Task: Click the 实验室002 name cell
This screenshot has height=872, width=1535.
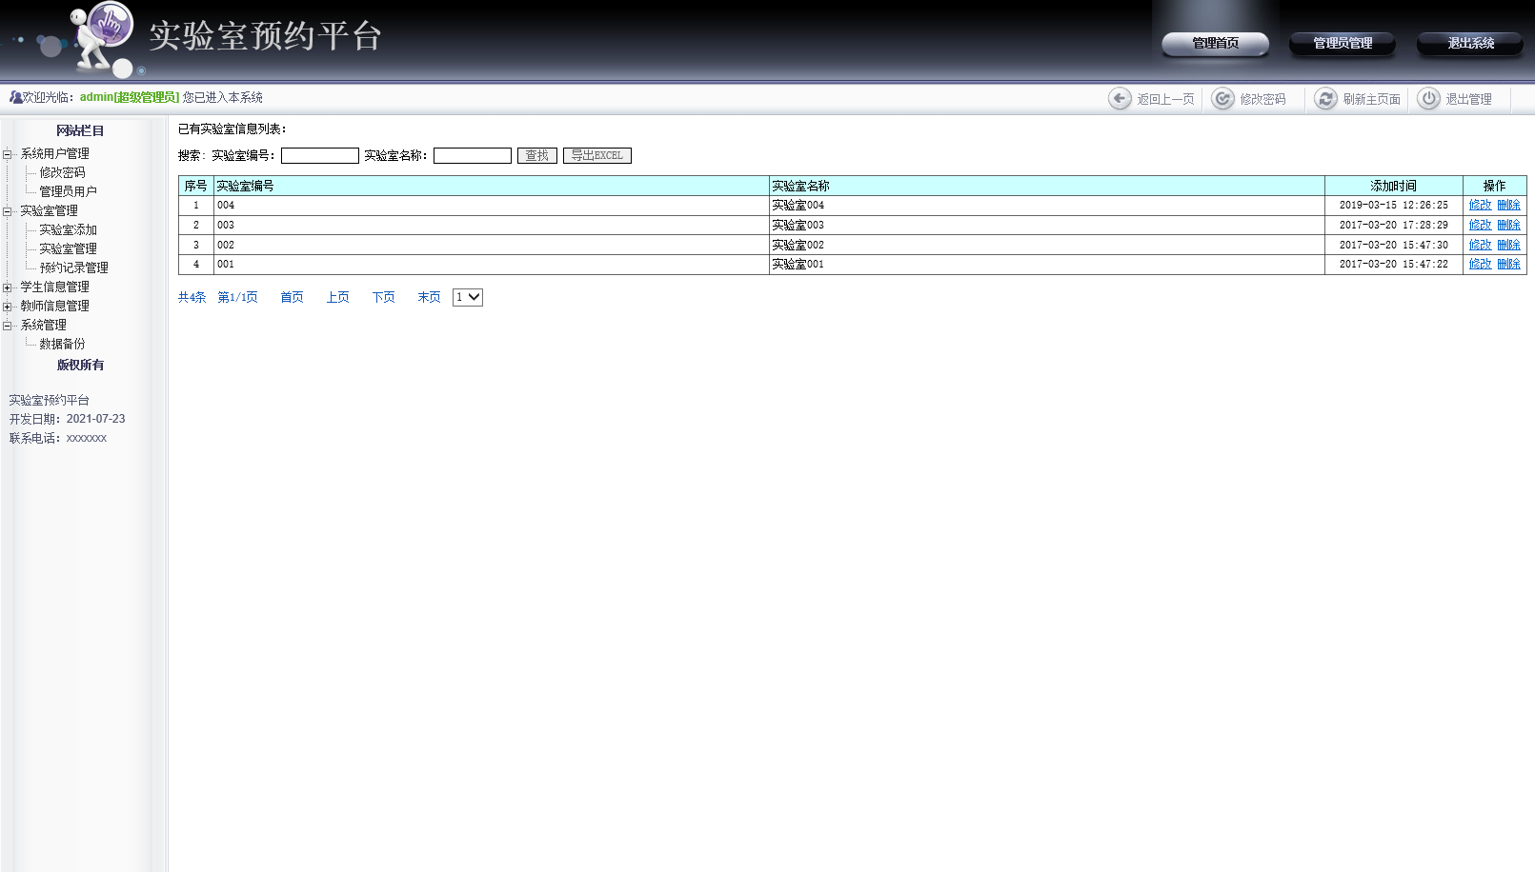Action: tap(1046, 245)
